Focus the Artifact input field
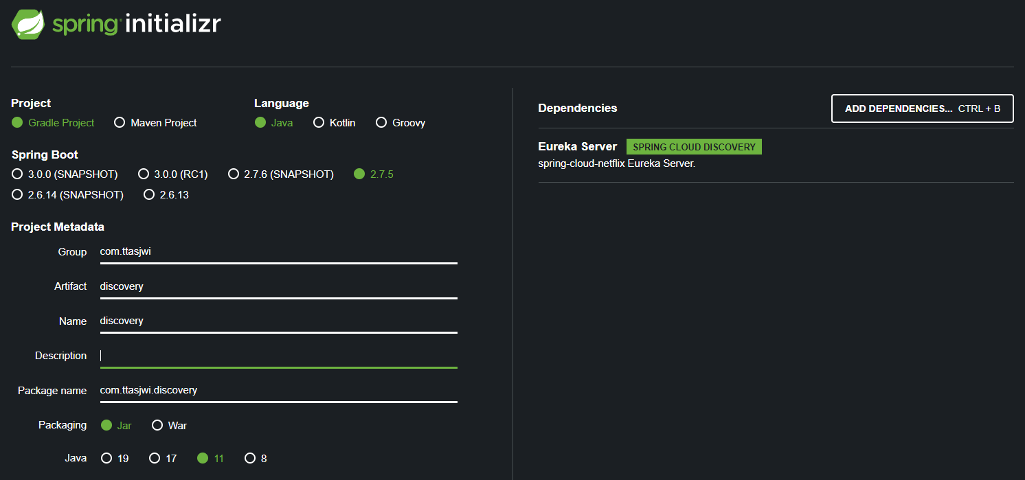This screenshot has height=480, width=1025. 278,286
